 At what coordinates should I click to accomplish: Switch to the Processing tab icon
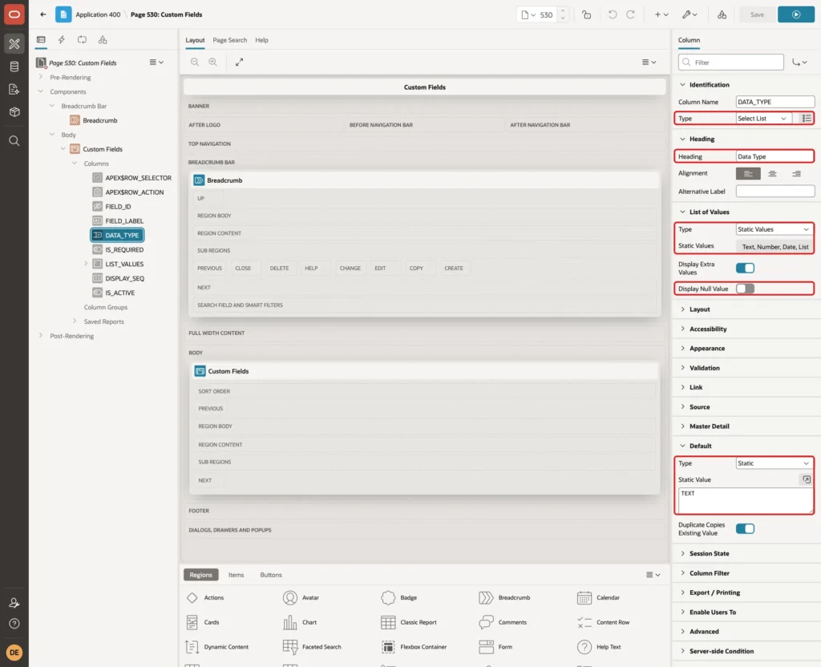coord(83,40)
